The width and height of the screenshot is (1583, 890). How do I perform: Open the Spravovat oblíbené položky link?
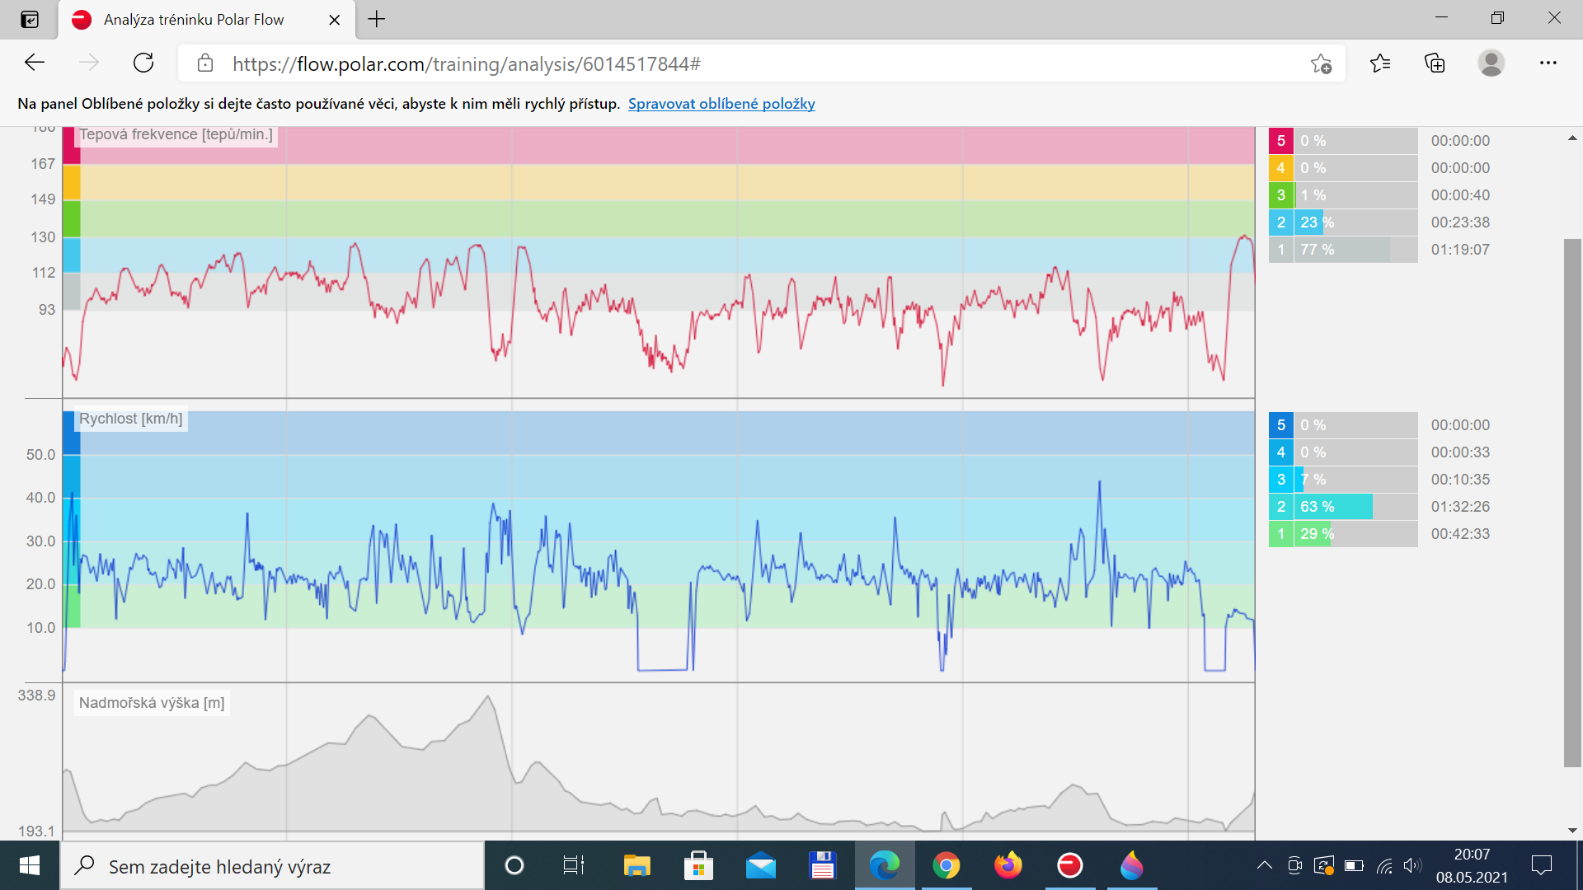coord(721,104)
